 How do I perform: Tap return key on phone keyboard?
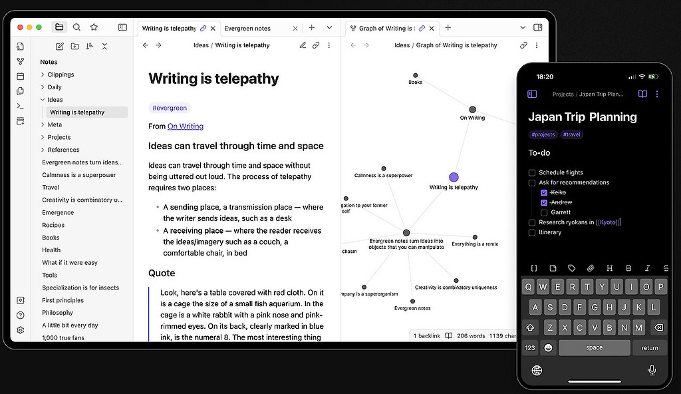tap(650, 347)
